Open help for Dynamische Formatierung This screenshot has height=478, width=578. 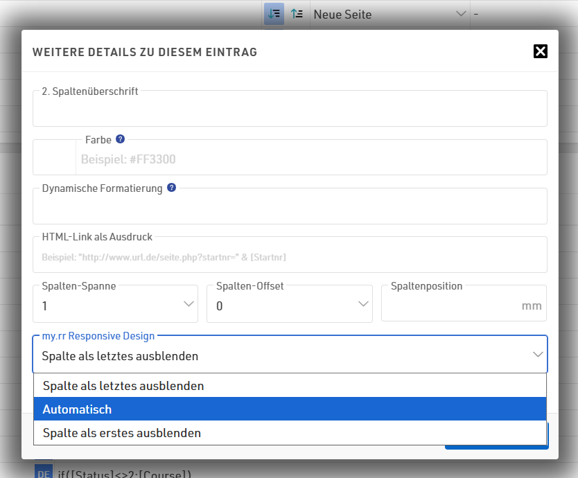[171, 188]
